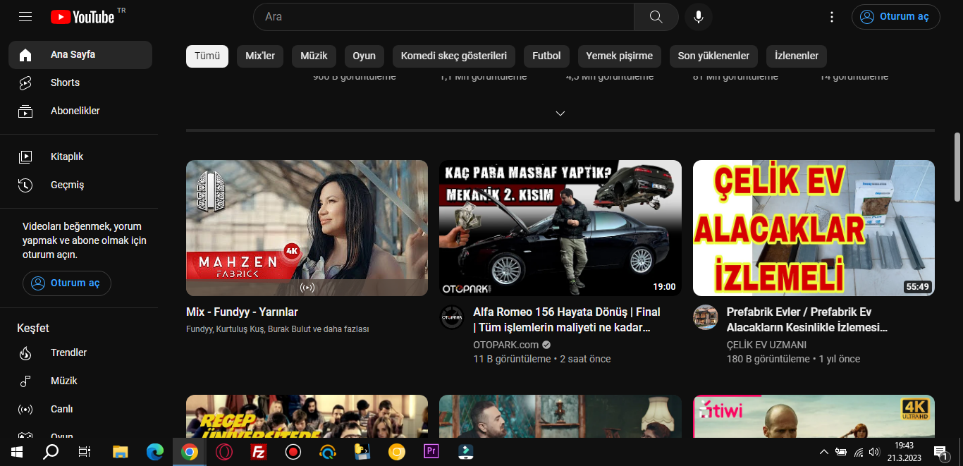Image resolution: width=963 pixels, height=466 pixels.
Task: Open Opera browser from the taskbar
Action: (224, 452)
